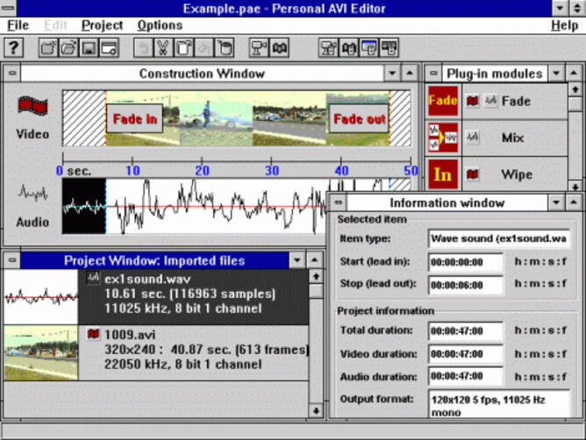
Task: Open the Options menu
Action: point(160,25)
